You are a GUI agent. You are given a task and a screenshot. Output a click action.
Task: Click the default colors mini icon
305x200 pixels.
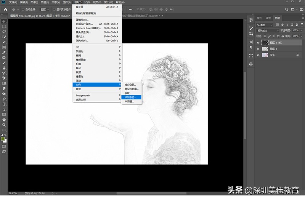pyautogui.click(x=2, y=135)
